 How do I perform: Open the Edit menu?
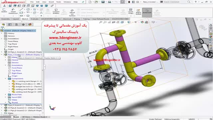point(38,2)
